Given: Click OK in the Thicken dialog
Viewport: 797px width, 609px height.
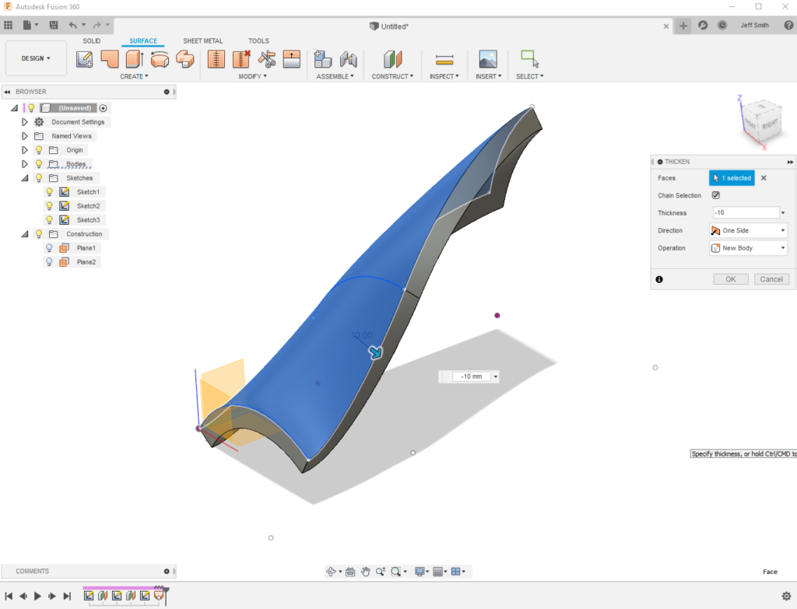Looking at the screenshot, I should pyautogui.click(x=730, y=279).
